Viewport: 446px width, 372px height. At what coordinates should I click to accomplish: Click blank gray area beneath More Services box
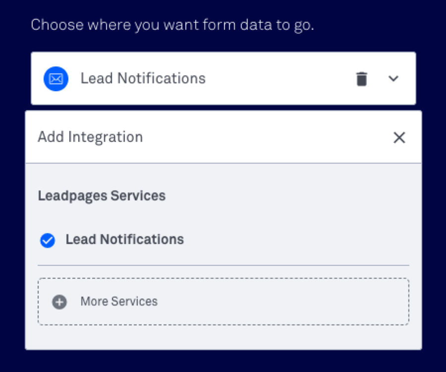click(x=223, y=338)
